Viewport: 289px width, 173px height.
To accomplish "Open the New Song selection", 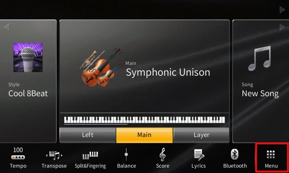I will click(260, 93).
